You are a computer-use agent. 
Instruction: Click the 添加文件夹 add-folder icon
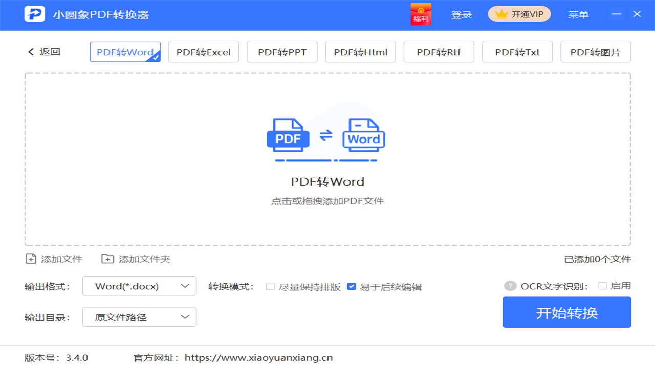point(107,259)
